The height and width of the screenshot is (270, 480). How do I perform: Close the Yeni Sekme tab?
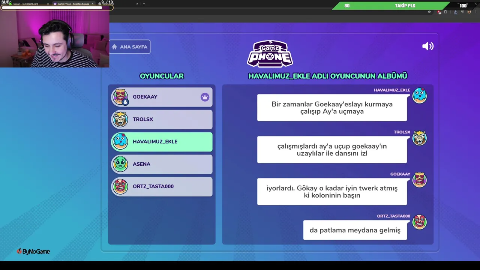137,4
